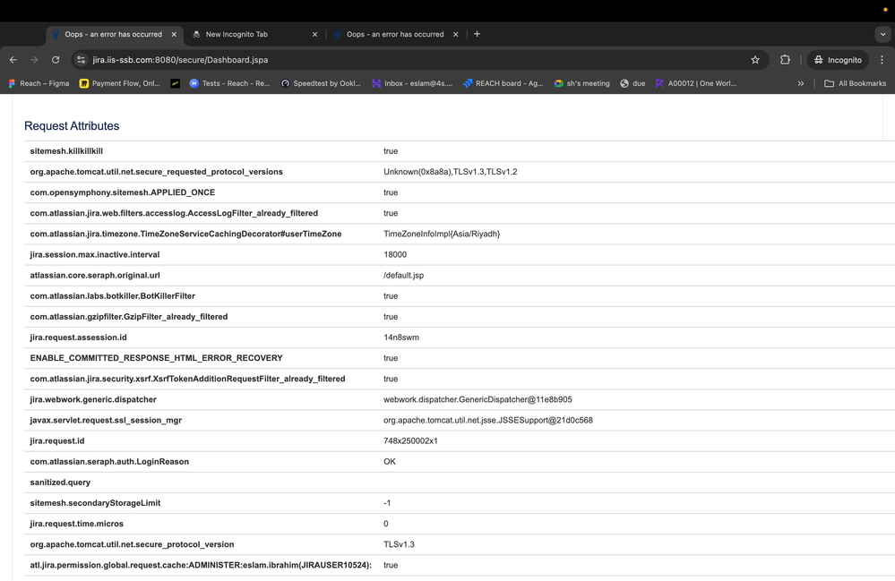Close the second Oops error tab
The height and width of the screenshot is (581, 895).
[x=455, y=34]
